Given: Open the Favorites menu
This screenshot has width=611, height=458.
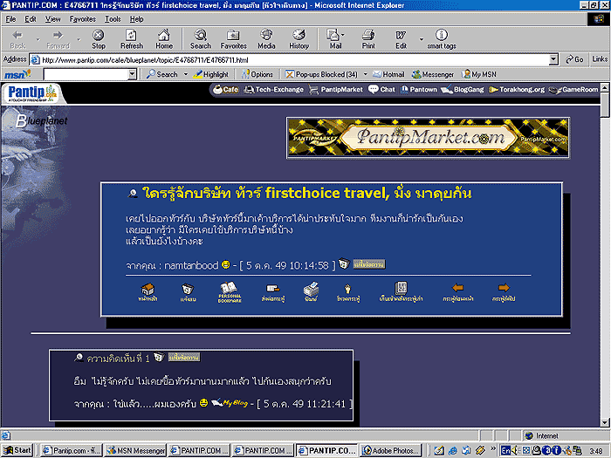Looking at the screenshot, I should [83, 19].
